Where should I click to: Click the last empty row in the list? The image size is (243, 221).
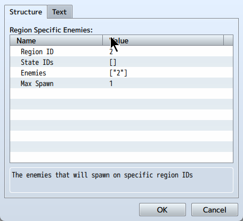coord(122,157)
